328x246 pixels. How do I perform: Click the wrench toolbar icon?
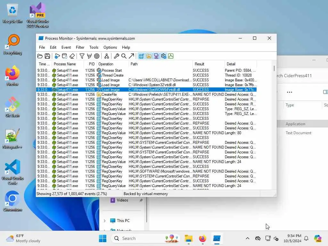117,56
